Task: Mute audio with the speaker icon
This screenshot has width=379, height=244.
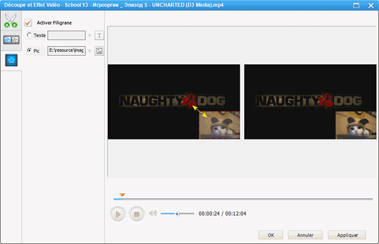Action: click(153, 213)
